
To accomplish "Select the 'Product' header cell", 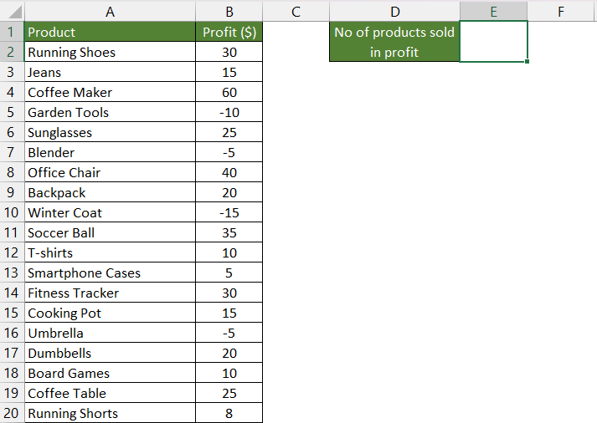I will pyautogui.click(x=110, y=32).
